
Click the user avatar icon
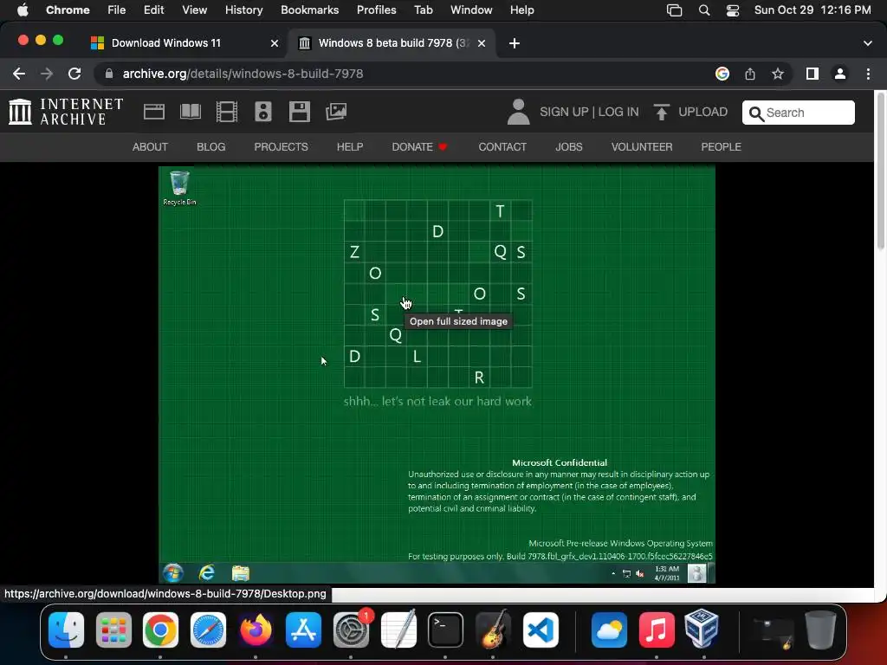[518, 112]
